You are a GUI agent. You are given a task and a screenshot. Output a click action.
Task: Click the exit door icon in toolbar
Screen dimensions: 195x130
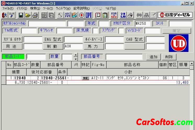[x=4, y=15]
